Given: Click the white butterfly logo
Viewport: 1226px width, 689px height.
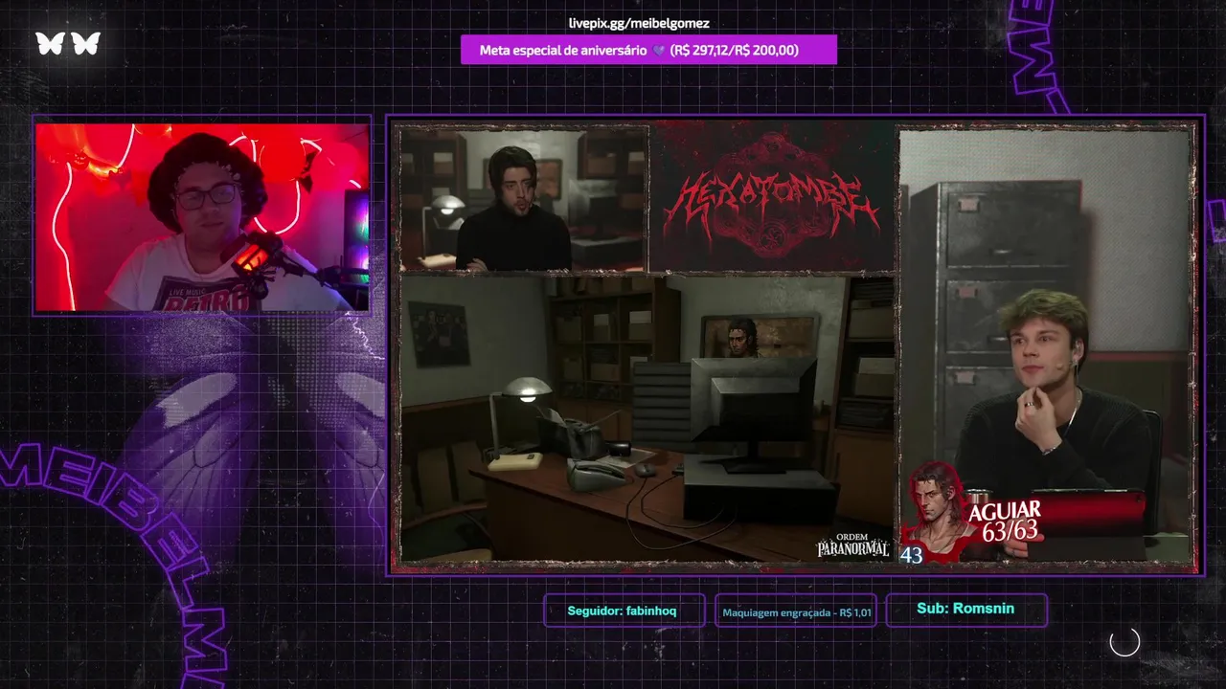Looking at the screenshot, I should tap(68, 43).
